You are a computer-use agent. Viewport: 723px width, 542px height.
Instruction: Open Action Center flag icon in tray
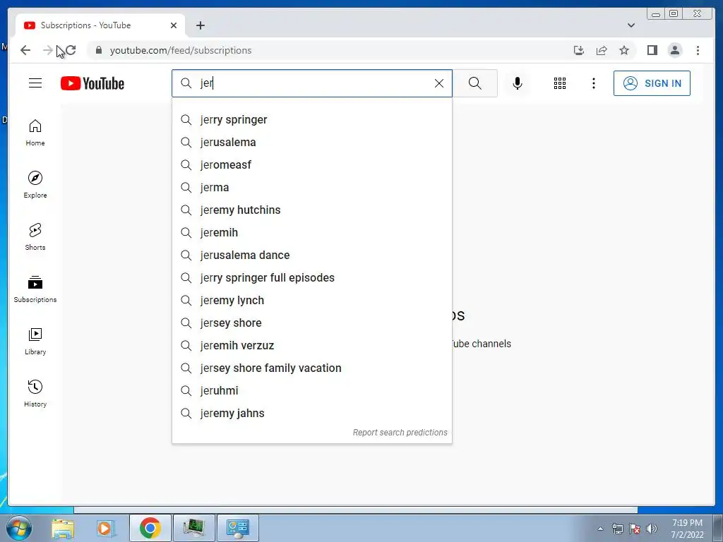635,529
